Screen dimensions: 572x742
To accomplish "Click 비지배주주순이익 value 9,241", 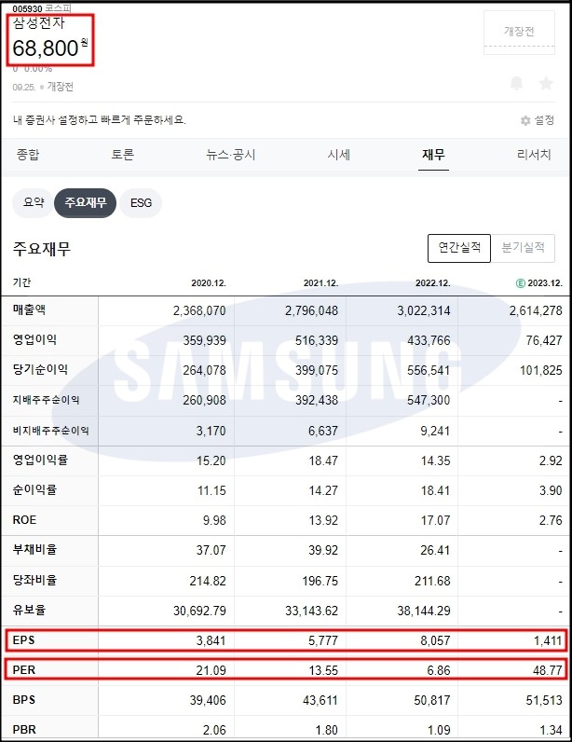I will click(435, 431).
